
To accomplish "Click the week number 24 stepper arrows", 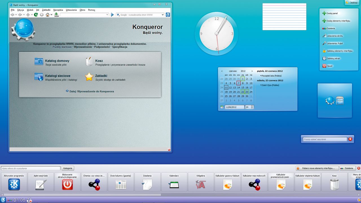I will point(252,107).
